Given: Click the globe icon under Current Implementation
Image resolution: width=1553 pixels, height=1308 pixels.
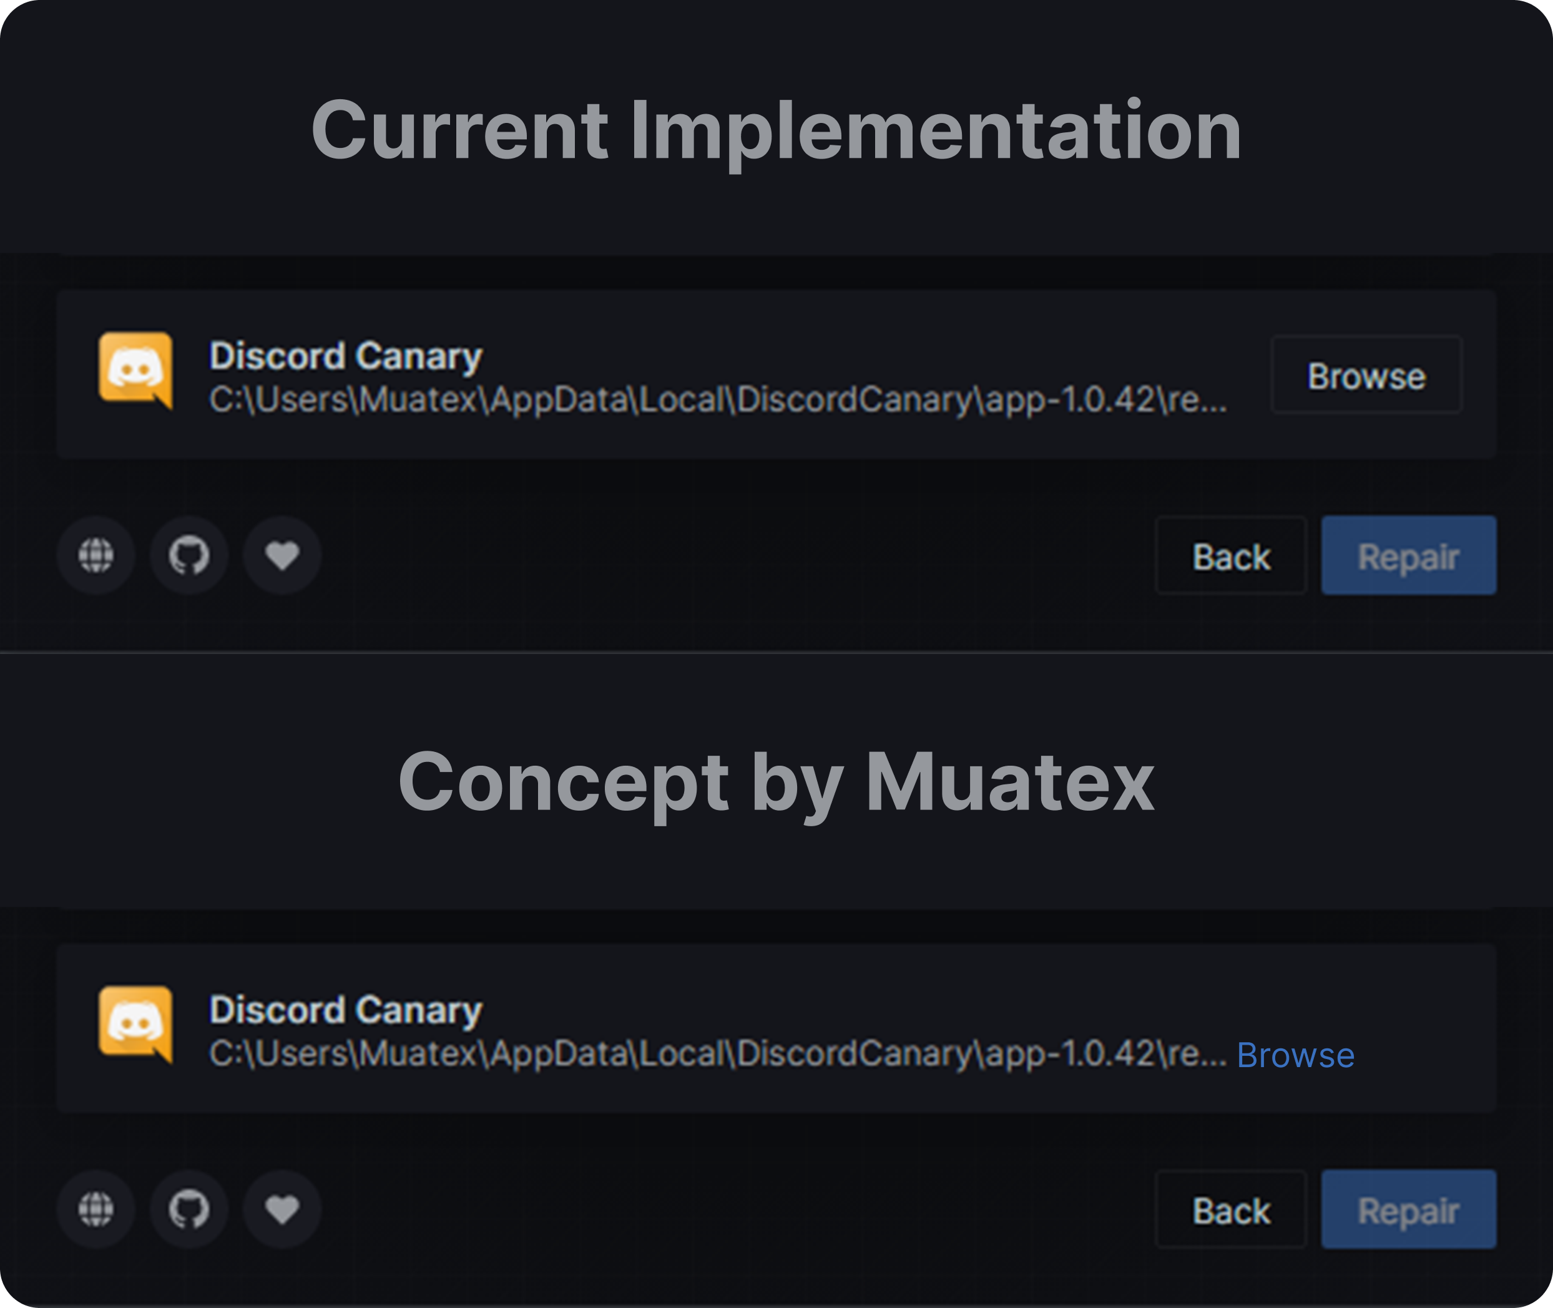Looking at the screenshot, I should point(96,555).
